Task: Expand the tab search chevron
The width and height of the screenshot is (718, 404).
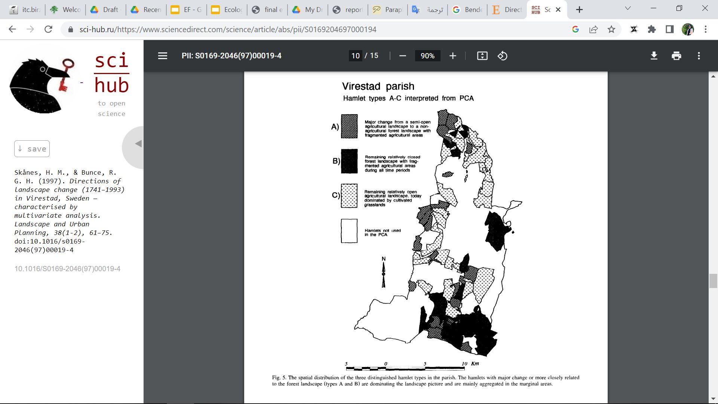Action: 628,8
